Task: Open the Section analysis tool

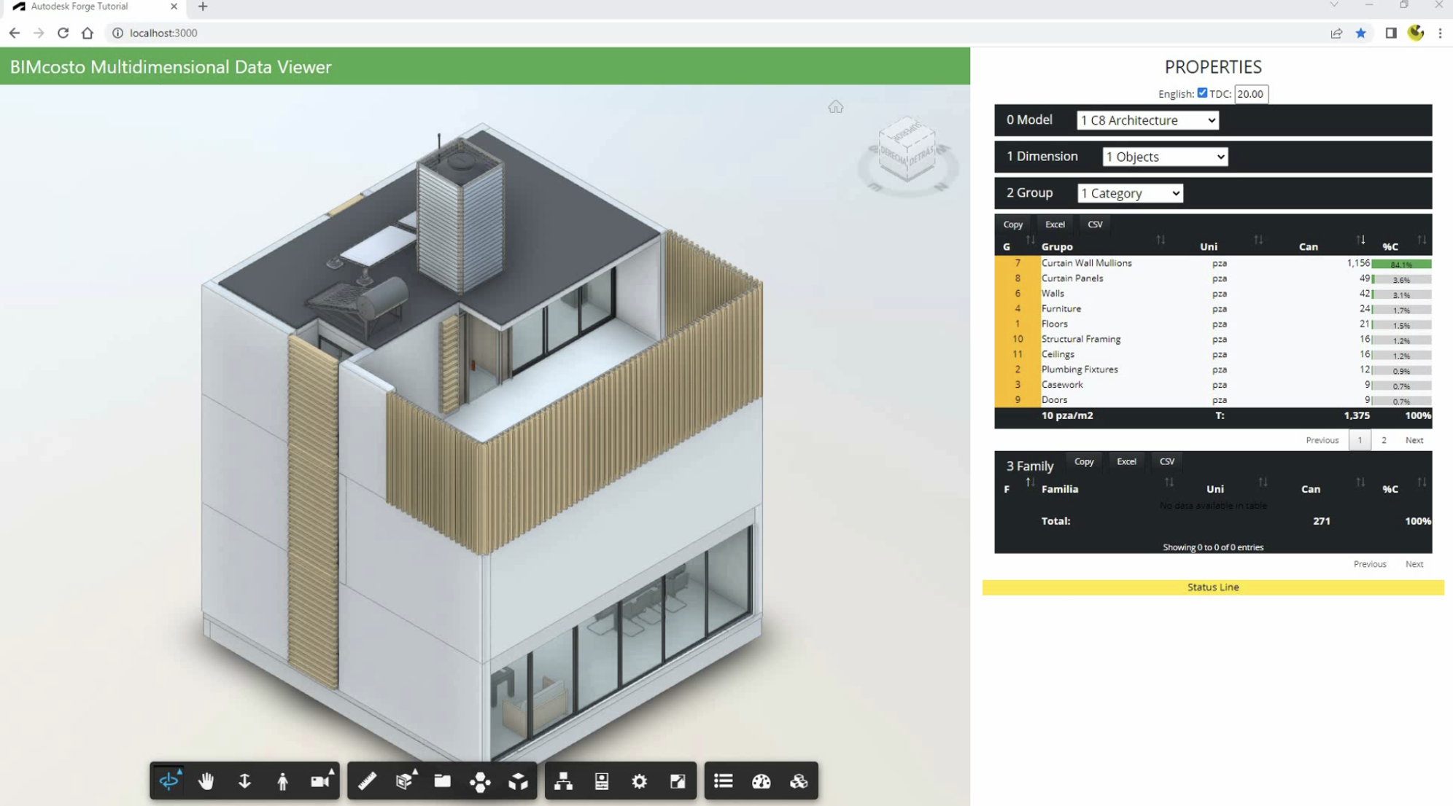Action: [405, 780]
